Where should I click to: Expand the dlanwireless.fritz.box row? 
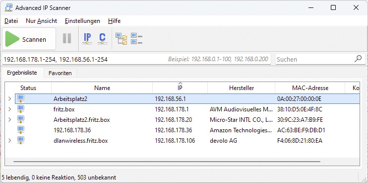9,141
